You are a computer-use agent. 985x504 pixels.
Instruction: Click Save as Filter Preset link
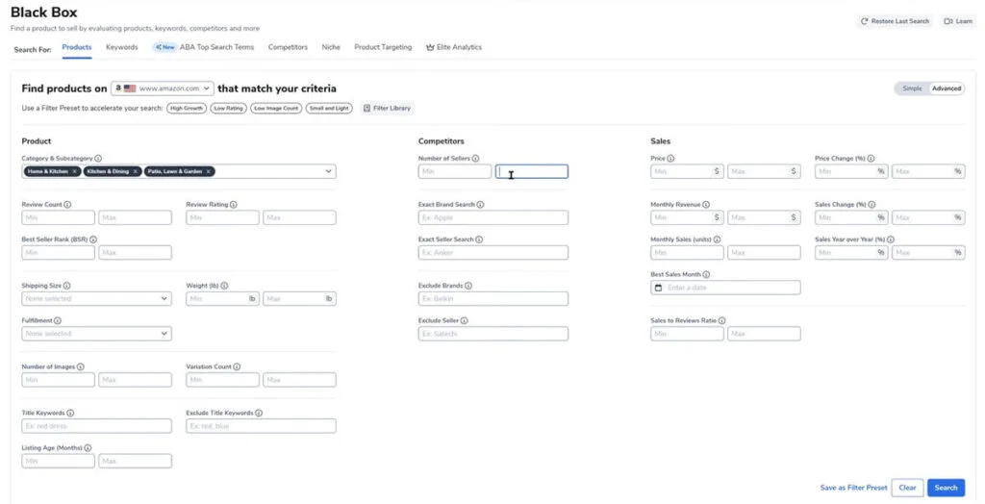(853, 488)
